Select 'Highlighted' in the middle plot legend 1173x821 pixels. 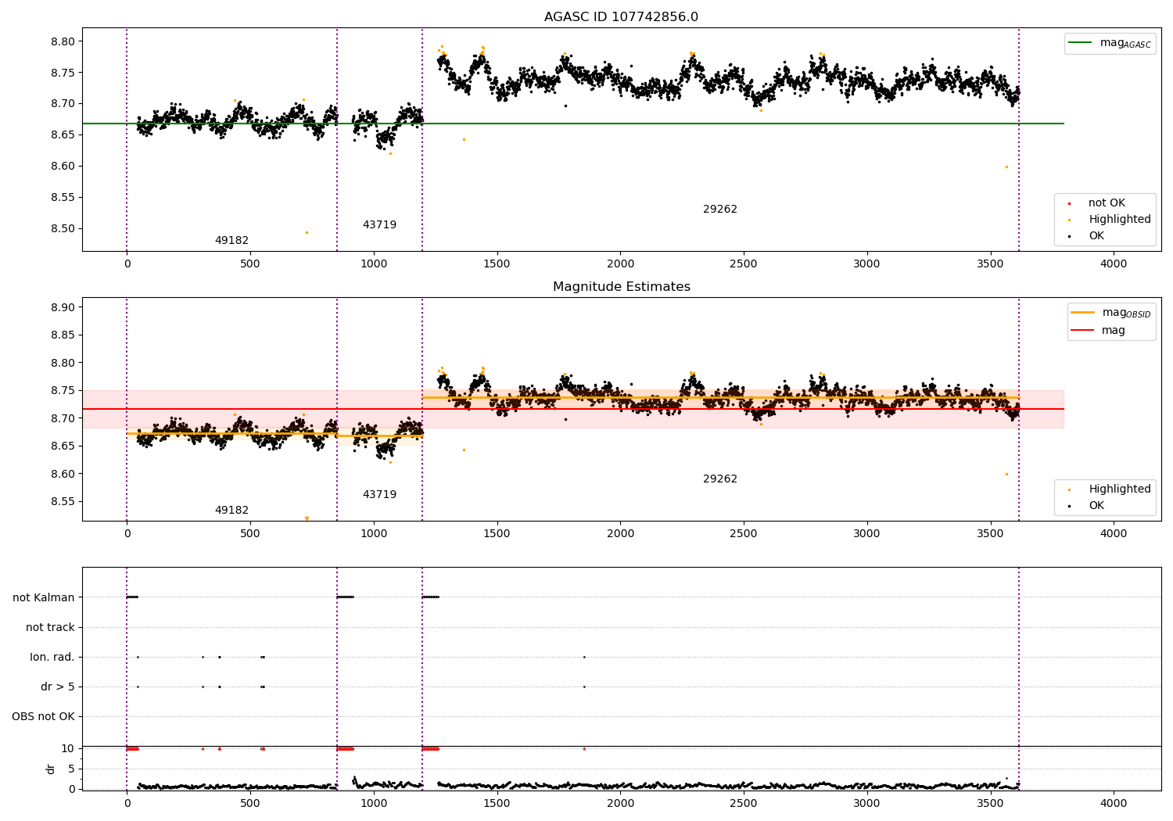[1120, 489]
